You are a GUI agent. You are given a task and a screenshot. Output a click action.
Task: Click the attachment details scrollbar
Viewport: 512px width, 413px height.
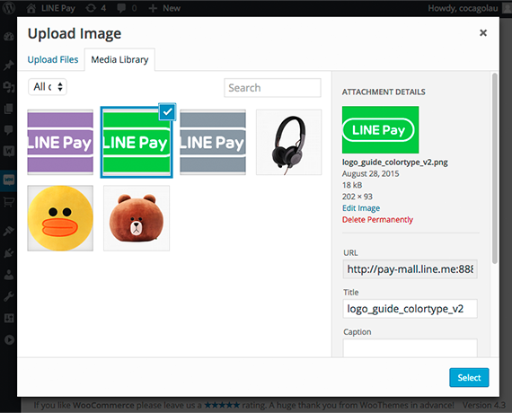pos(495,168)
